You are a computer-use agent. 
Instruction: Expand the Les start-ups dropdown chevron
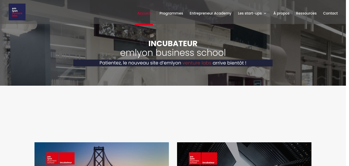click(265, 14)
